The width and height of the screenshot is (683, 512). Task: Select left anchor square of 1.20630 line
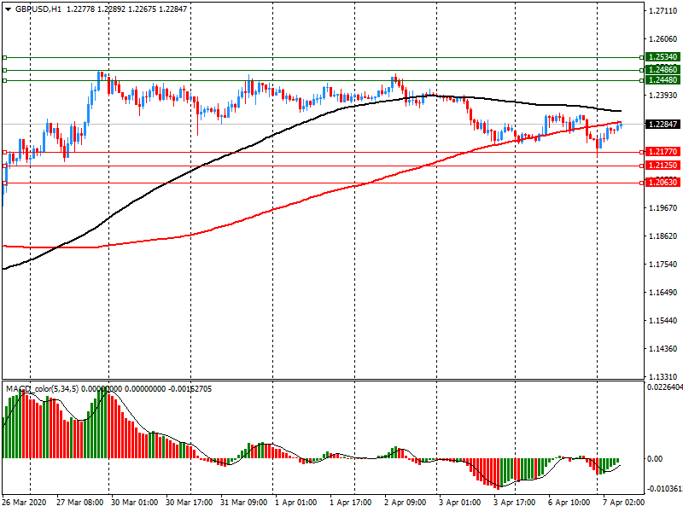tap(5, 183)
